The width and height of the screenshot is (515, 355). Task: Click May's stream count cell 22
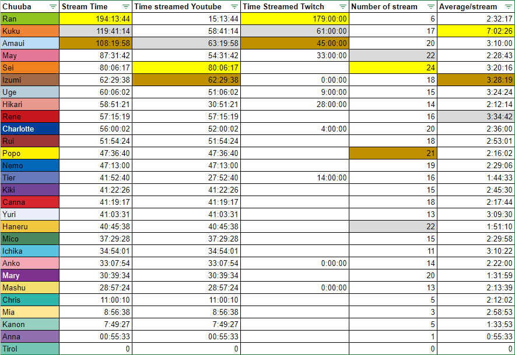pos(393,56)
